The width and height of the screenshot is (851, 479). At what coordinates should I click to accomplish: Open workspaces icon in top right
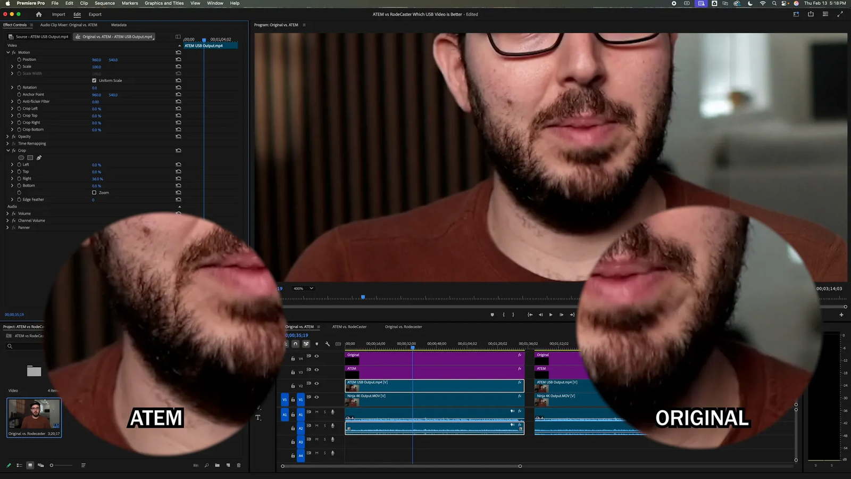(x=796, y=14)
